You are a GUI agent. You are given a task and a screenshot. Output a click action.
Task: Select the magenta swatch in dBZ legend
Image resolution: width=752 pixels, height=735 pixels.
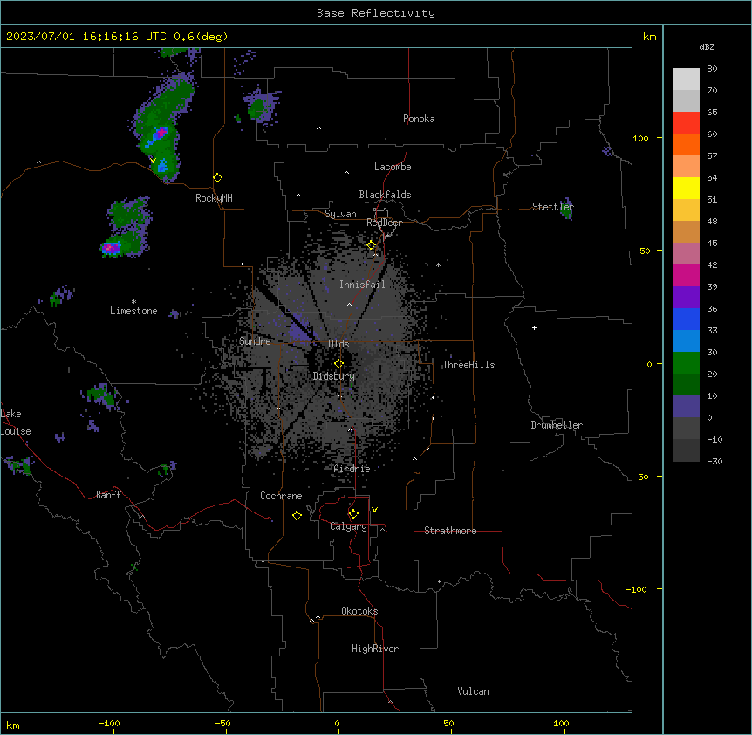point(686,275)
